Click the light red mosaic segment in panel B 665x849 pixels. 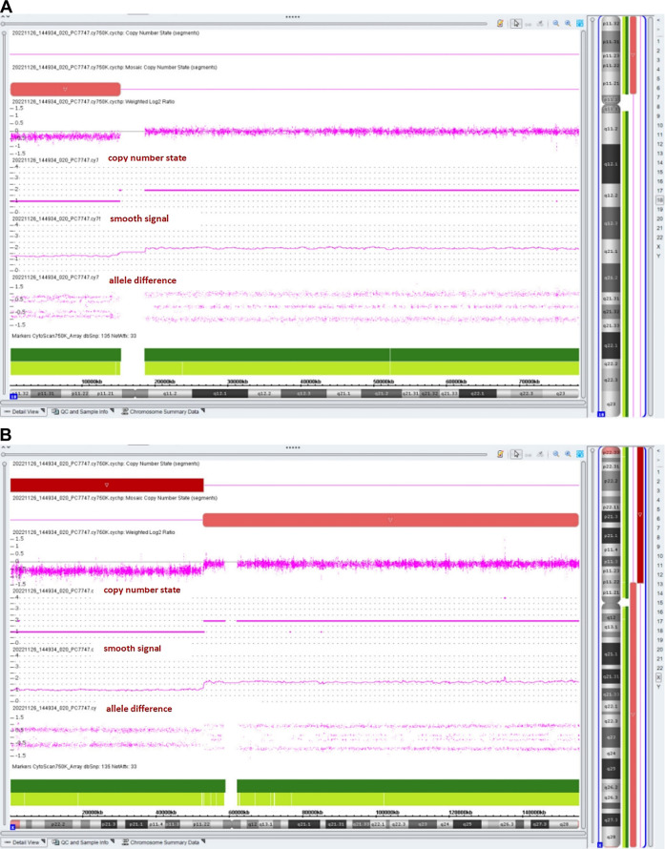[390, 520]
